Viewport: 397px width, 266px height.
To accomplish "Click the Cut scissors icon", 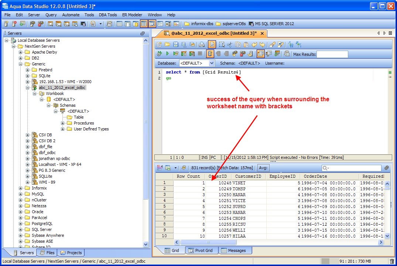I will coord(230,45).
